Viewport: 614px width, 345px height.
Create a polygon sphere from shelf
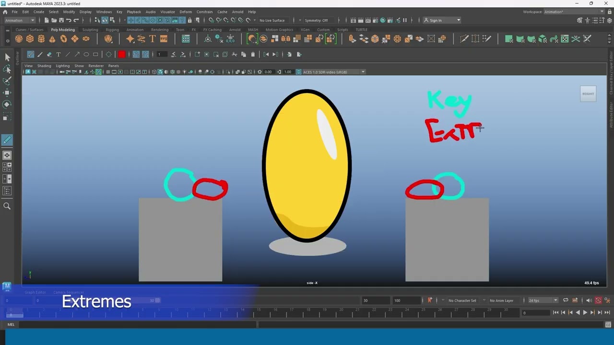[19, 39]
